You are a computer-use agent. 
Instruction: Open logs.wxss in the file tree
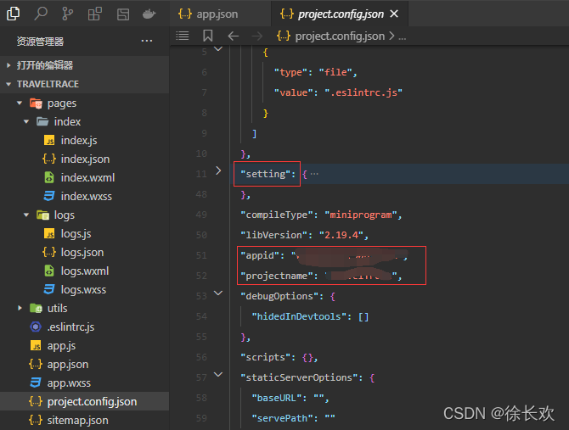pyautogui.click(x=83, y=290)
